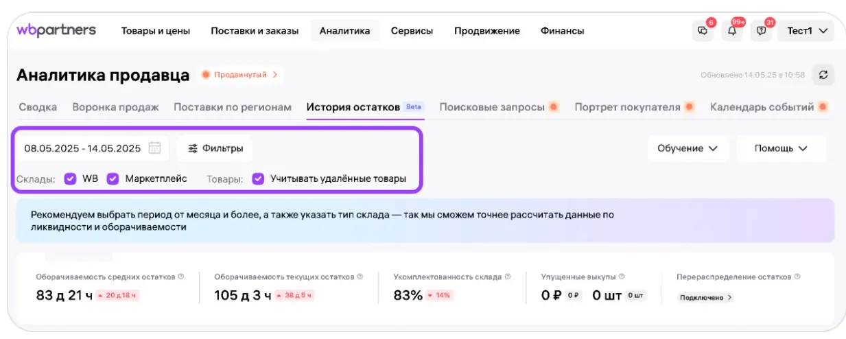The image size is (846, 339).
Task: Toggle Учитывать удалённые товары checkbox
Action: [x=258, y=179]
